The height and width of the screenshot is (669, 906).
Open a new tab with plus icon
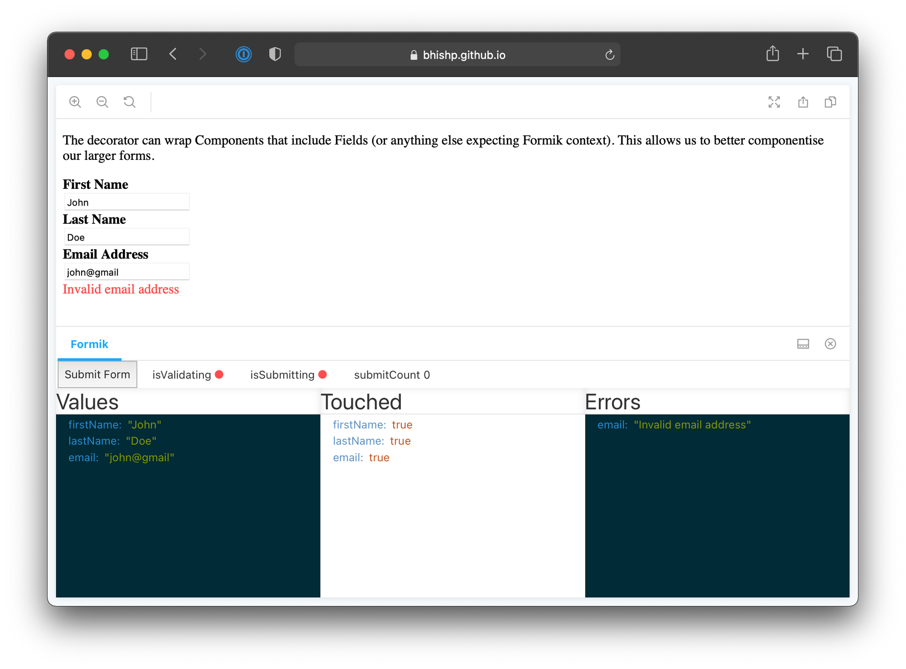click(803, 54)
